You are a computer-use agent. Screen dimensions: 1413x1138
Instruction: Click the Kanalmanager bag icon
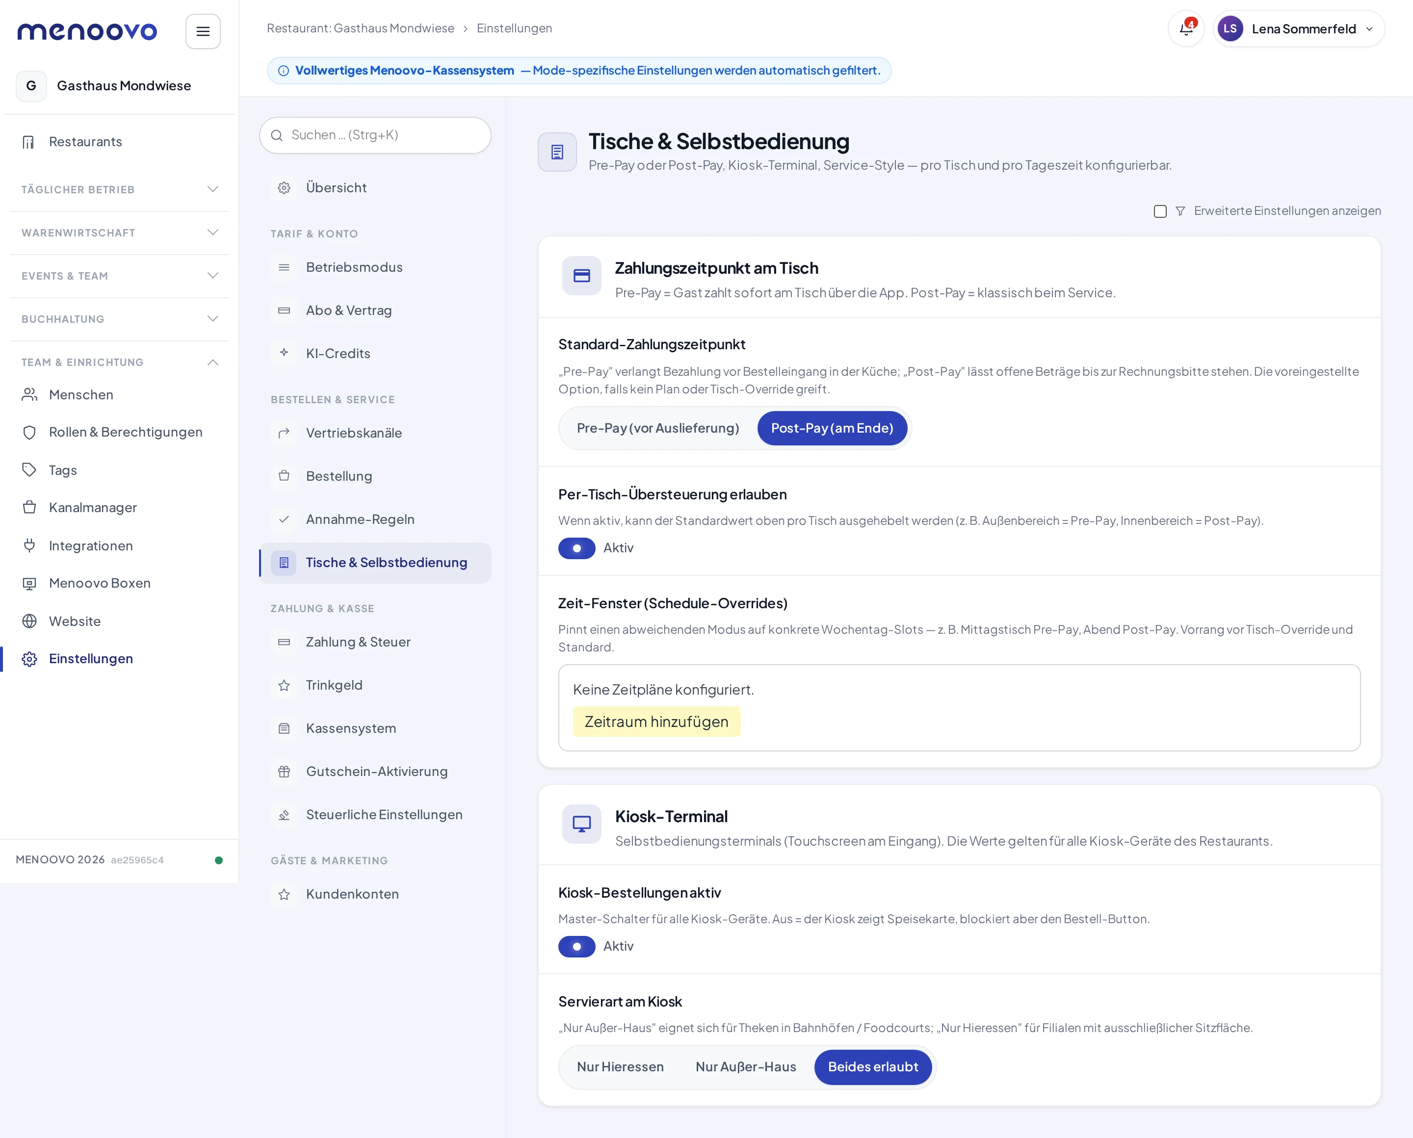pyautogui.click(x=29, y=507)
